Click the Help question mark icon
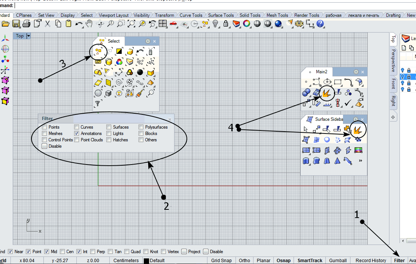 click(x=320, y=24)
